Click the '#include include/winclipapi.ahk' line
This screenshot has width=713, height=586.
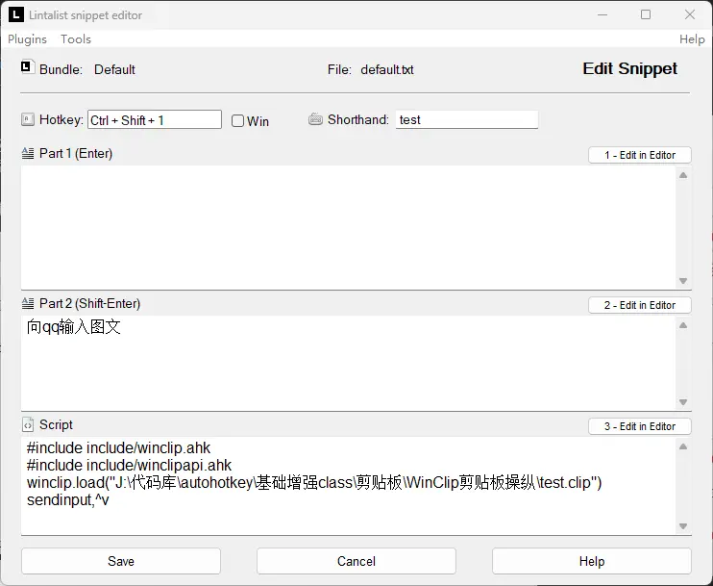(129, 466)
